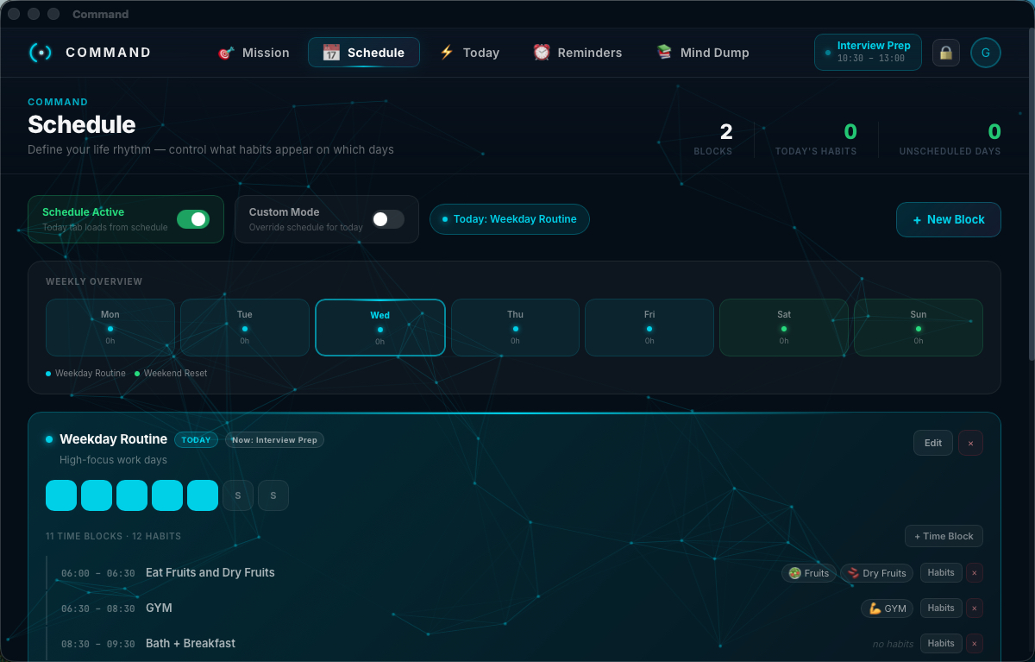Click the Interview Prep current-block pill
The width and height of the screenshot is (1035, 662).
tap(868, 52)
